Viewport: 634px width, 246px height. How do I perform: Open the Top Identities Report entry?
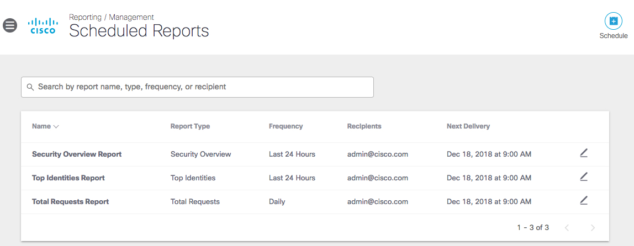pos(68,178)
